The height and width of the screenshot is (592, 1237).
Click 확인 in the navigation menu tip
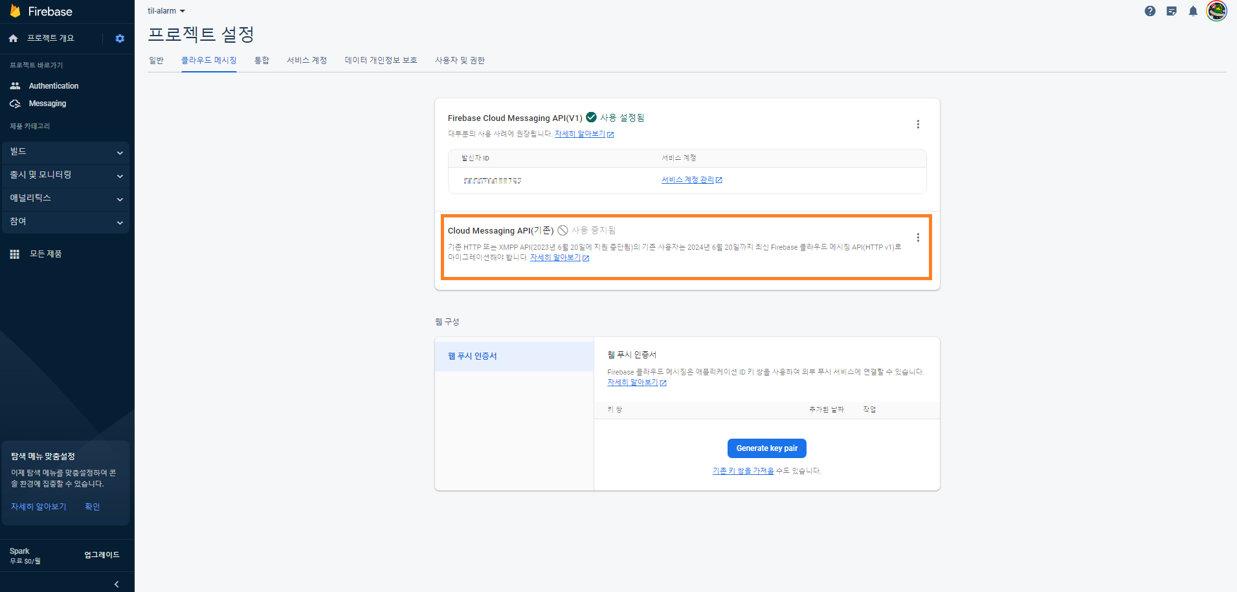93,507
